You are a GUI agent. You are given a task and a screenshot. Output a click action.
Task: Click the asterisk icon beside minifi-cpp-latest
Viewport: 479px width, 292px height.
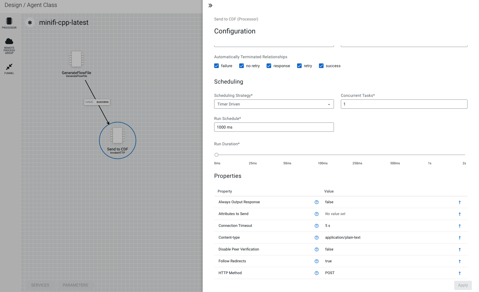point(30,22)
